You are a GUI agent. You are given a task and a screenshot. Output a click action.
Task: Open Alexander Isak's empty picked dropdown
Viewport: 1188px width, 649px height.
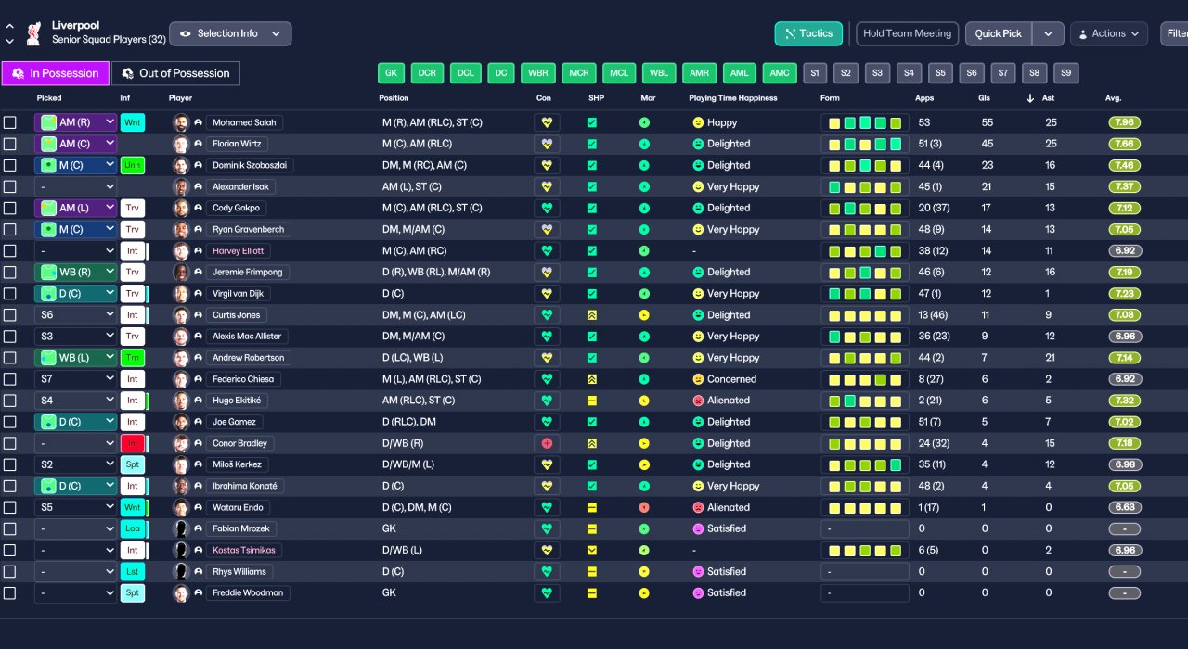pos(76,186)
